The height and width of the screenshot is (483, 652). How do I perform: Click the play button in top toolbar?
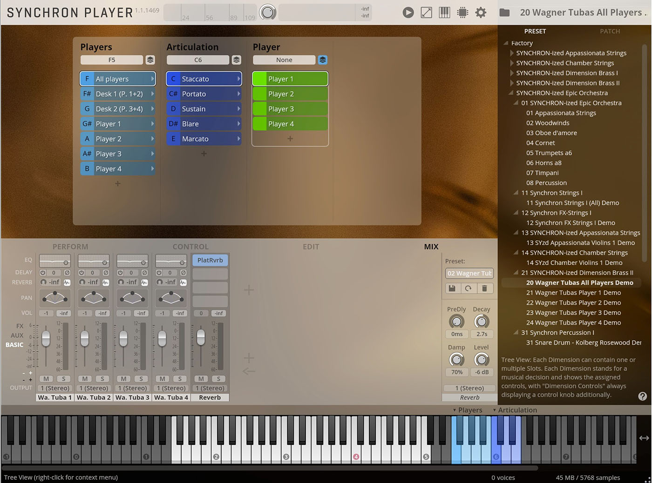408,13
